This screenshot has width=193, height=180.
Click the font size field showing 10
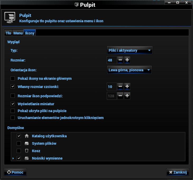(x=112, y=86)
